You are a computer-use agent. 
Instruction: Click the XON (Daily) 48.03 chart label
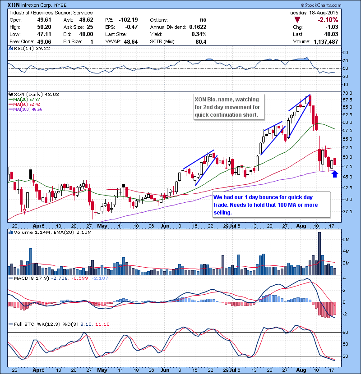[36, 95]
